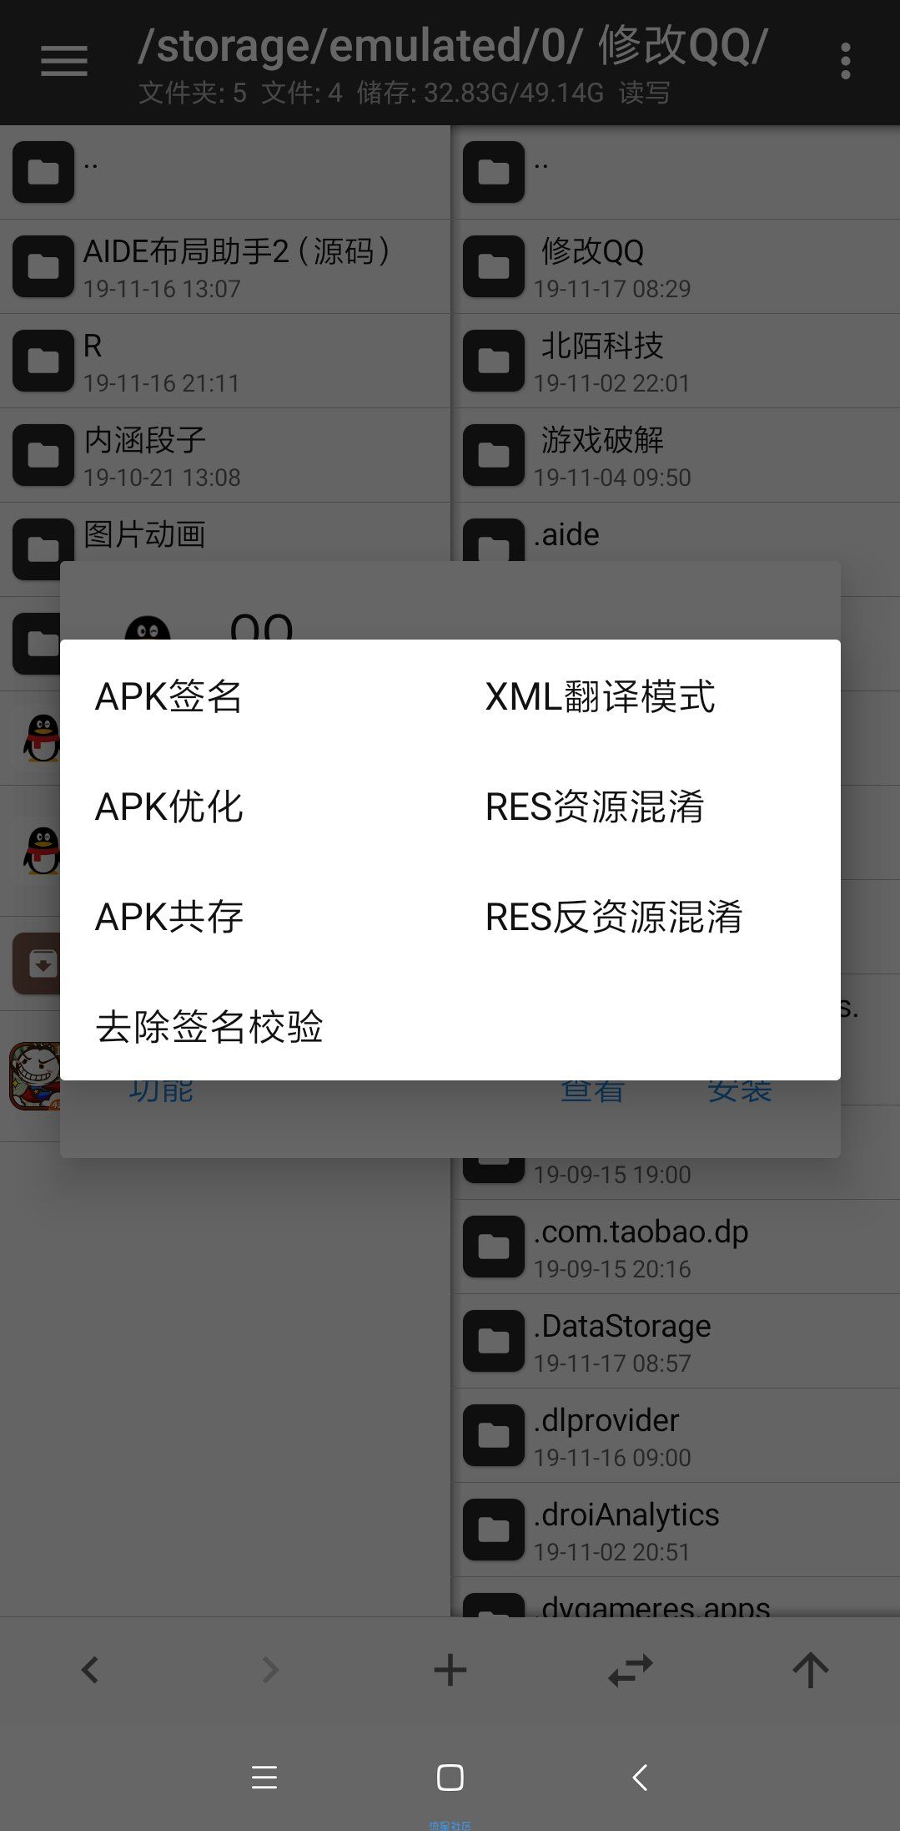The image size is (900, 1831).
Task: Tap the up arrow to parent folder
Action: click(x=811, y=1670)
